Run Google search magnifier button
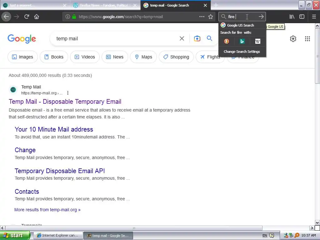The height and width of the screenshot is (240, 320). (209, 38)
